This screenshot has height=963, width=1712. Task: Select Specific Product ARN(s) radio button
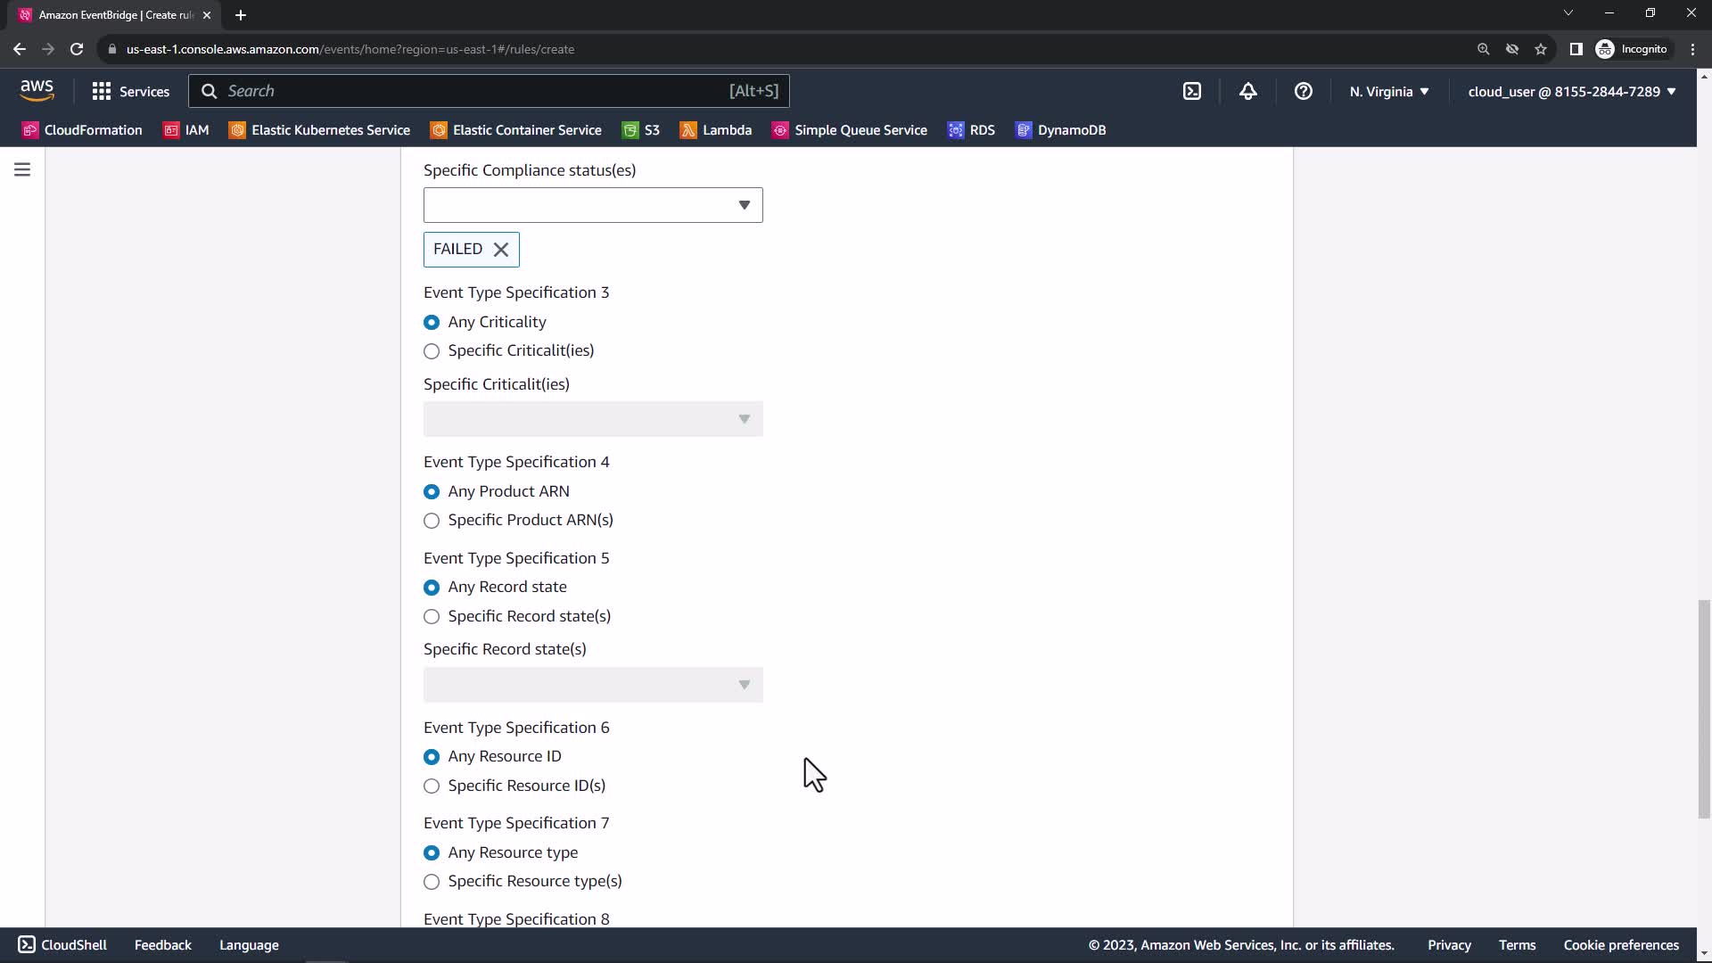(x=432, y=521)
